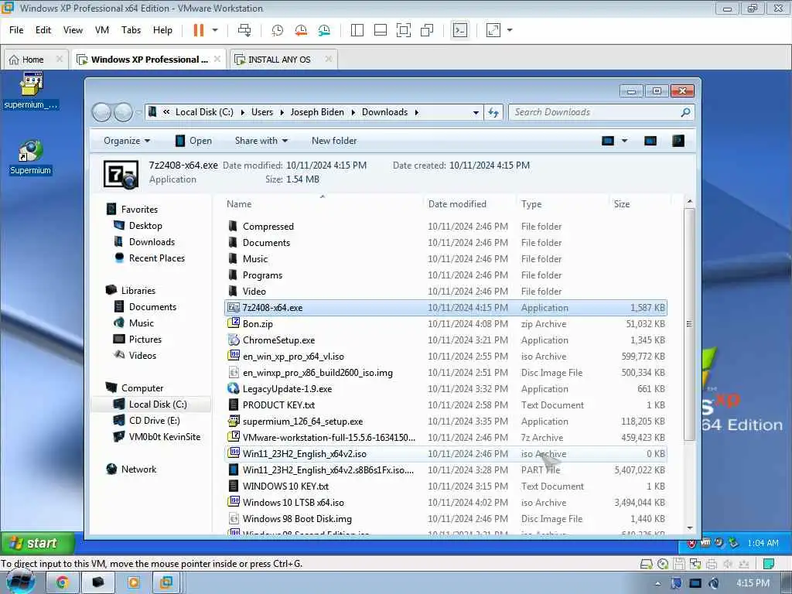The image size is (792, 594).
Task: Take a snapshot of the VM
Action: 278,30
